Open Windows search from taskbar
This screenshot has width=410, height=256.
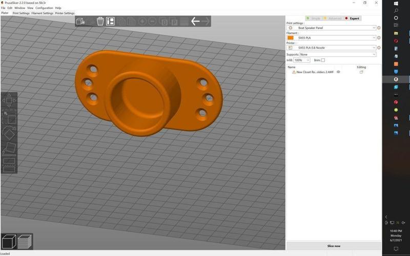[x=396, y=10]
